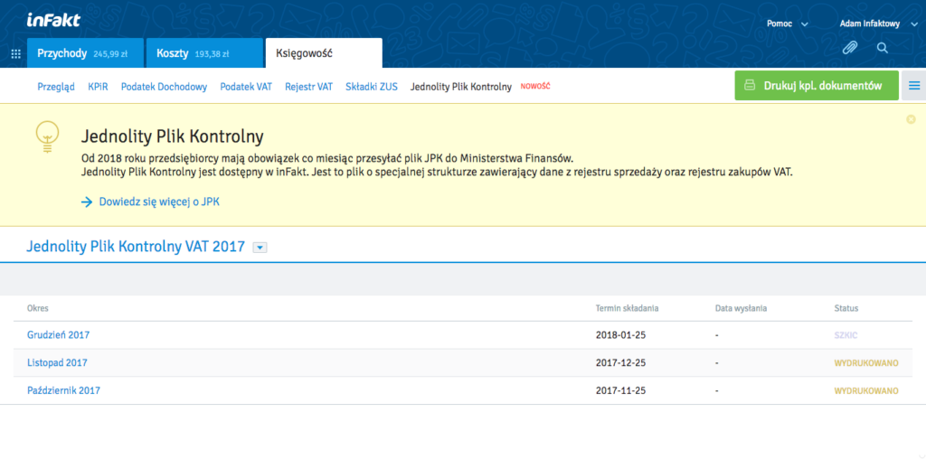Click the banner title Jednolity Plik Kontrolny
The height and width of the screenshot is (459, 926).
tap(172, 136)
